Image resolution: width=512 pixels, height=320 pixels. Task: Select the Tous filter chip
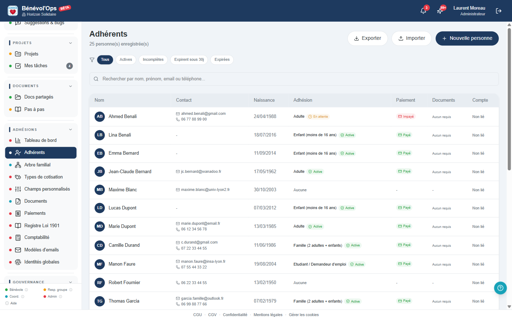[x=105, y=60]
